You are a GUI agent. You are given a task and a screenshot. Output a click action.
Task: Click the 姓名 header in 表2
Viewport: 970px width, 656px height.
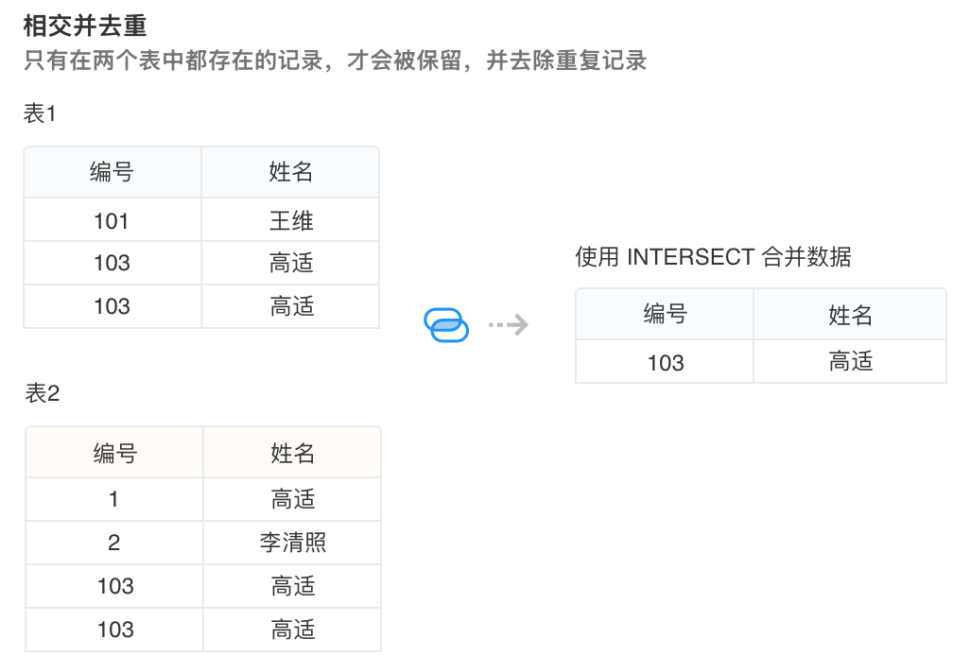coord(292,453)
